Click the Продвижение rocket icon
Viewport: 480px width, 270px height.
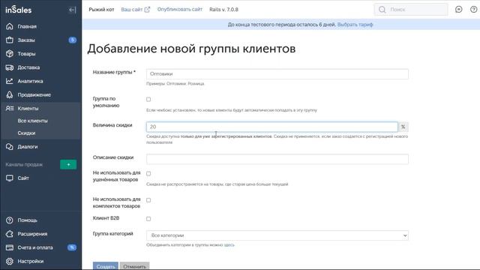[10, 95]
